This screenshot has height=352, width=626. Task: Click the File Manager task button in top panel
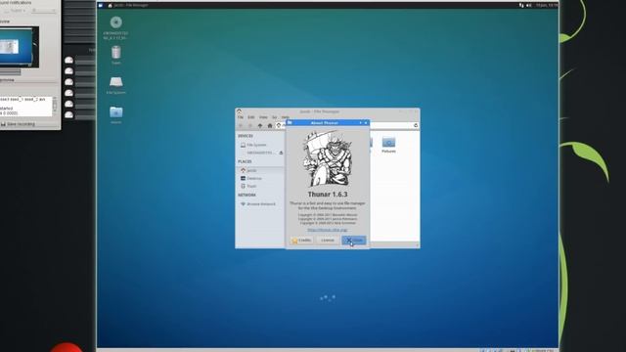pyautogui.click(x=128, y=5)
